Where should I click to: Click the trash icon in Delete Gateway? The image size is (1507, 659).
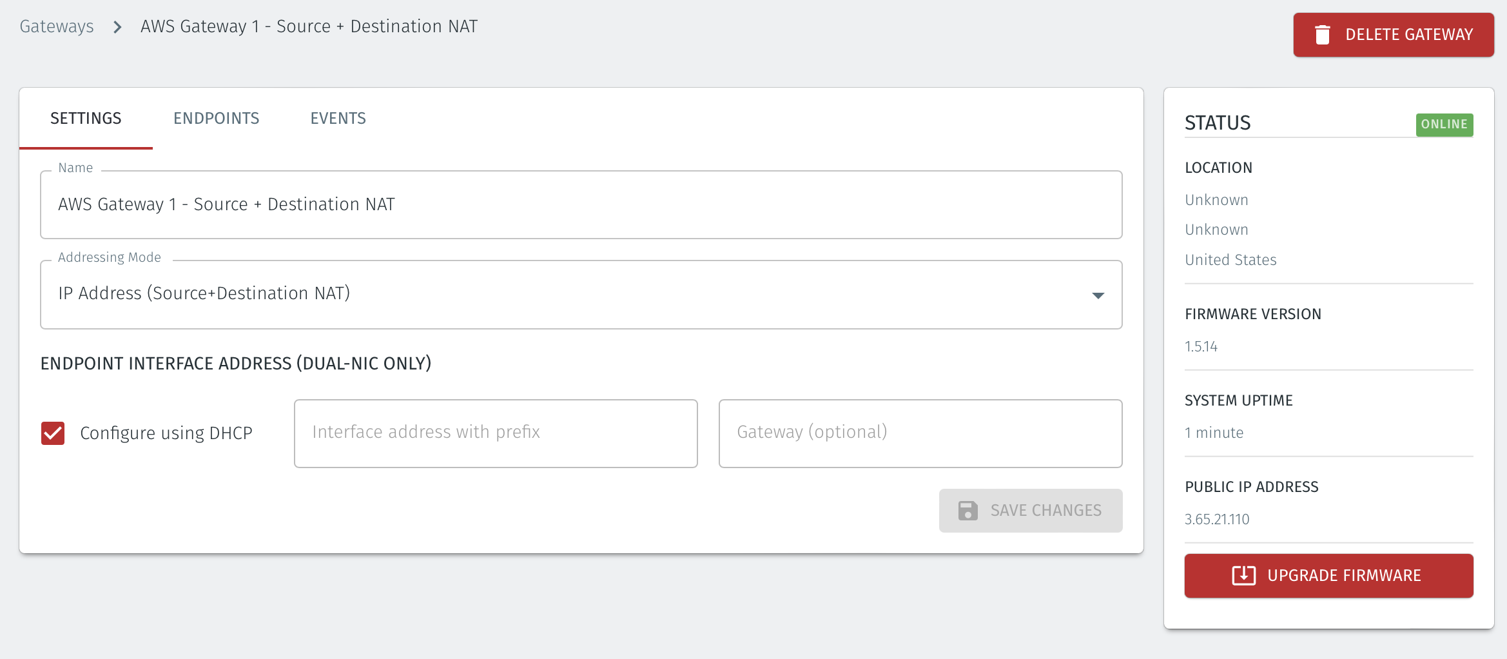tap(1322, 35)
